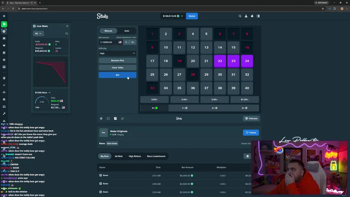Open the High Rollers tab

tap(135, 156)
